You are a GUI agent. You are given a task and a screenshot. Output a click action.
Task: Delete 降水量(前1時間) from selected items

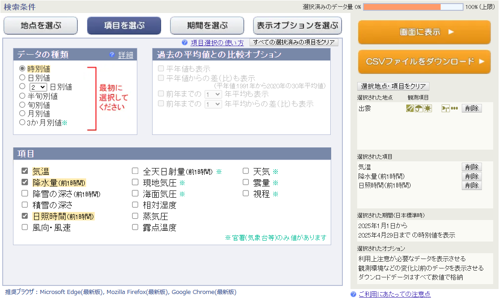coord(472,176)
